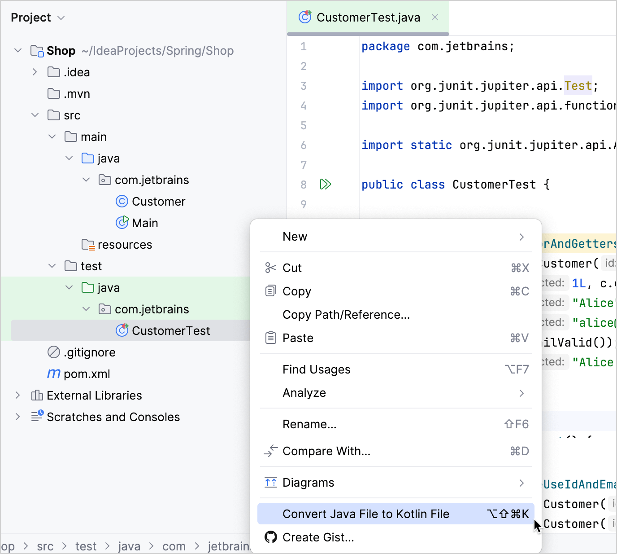Click the GitHub icon next to Create Gist

coord(271,537)
